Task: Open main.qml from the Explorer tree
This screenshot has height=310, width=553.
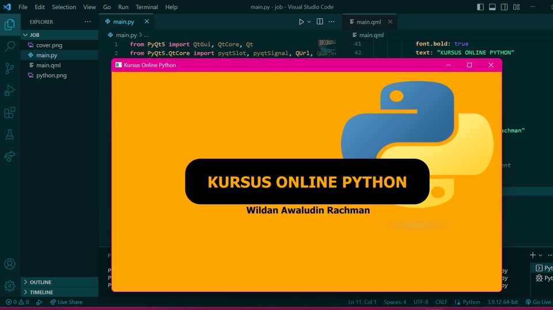Action: click(x=59, y=65)
